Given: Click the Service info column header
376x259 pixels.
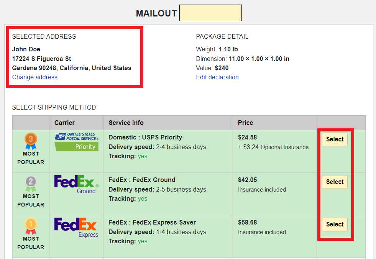Looking at the screenshot, I should tap(126, 123).
